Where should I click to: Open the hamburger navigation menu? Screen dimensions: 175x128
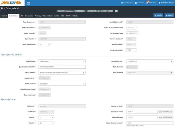(28, 3)
